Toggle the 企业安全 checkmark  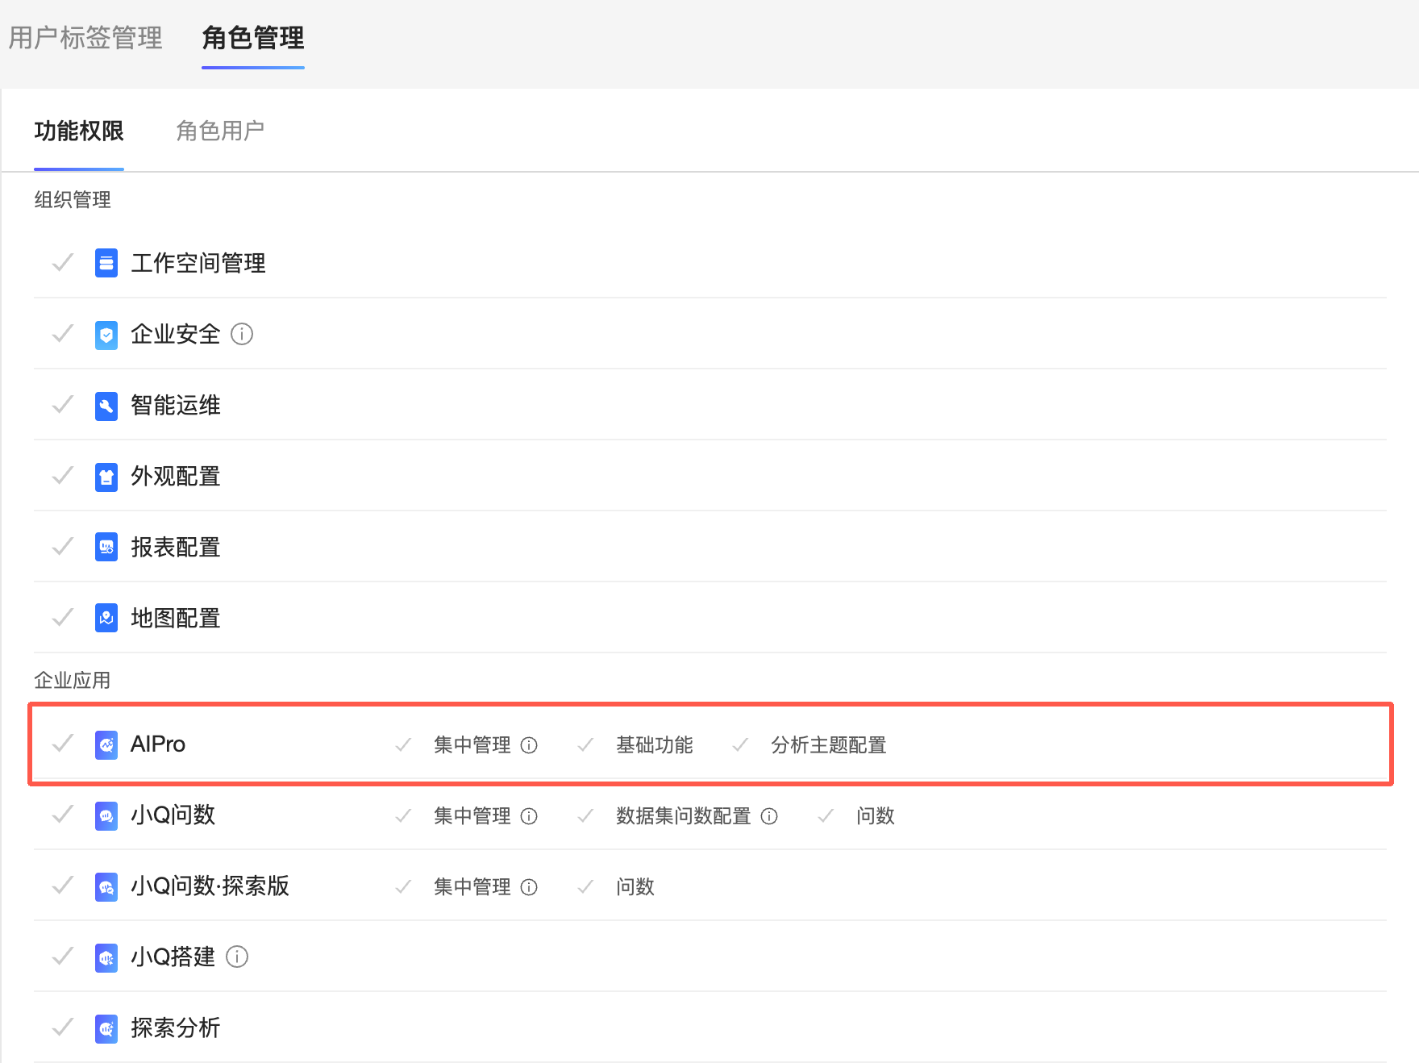(x=63, y=333)
